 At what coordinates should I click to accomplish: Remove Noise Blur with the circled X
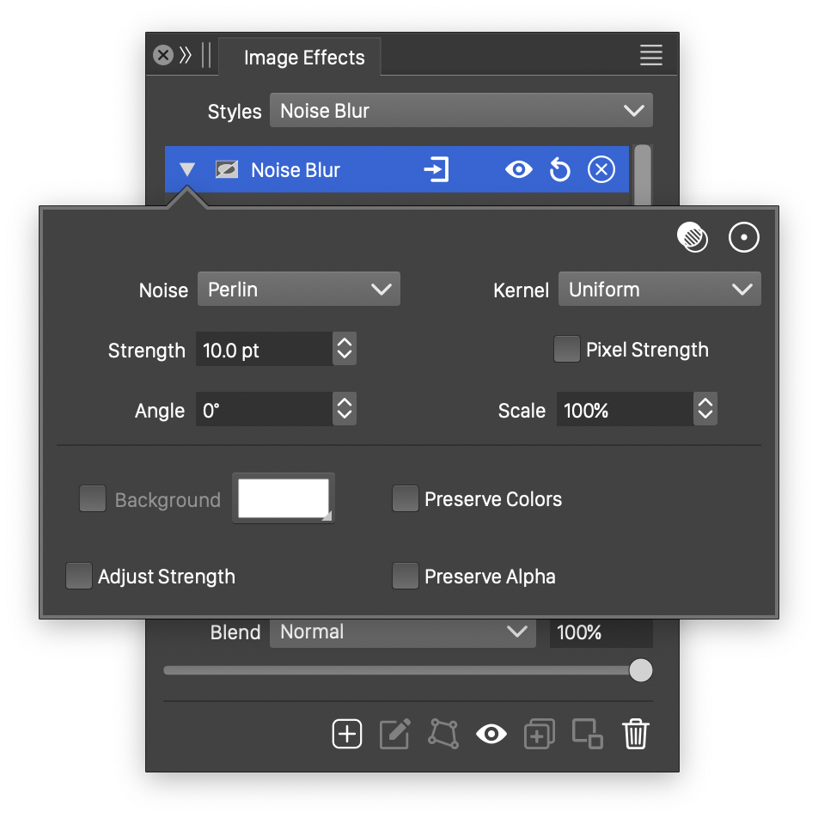(x=601, y=170)
